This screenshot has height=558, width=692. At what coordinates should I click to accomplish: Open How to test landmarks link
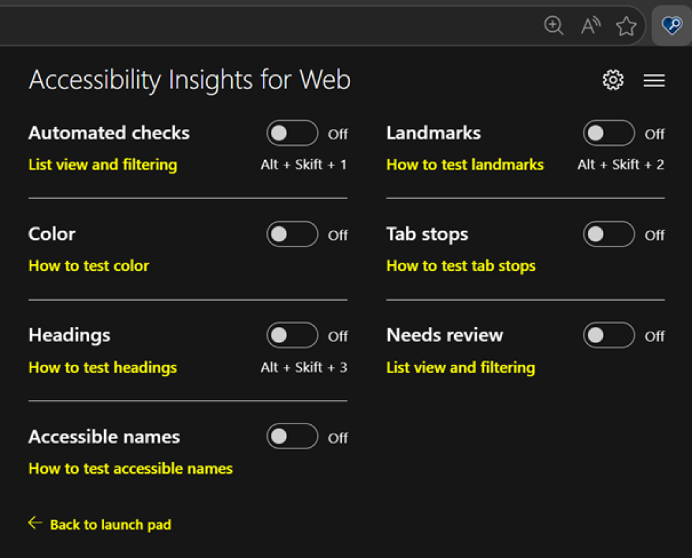(465, 165)
